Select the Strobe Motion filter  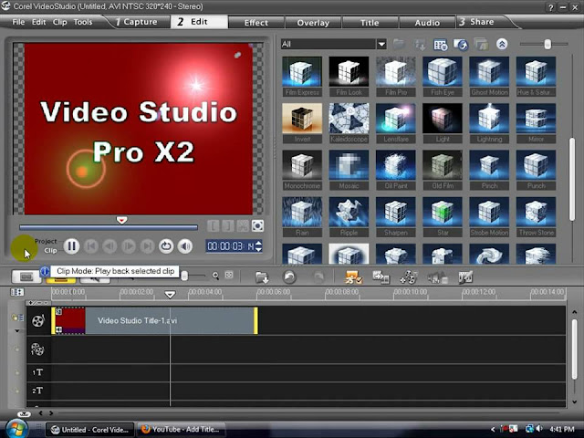pyautogui.click(x=489, y=217)
